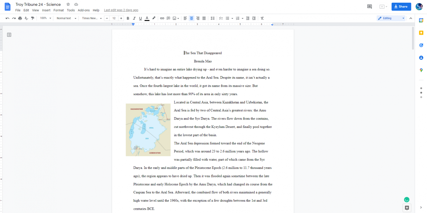Expand the Editing mode dropdown
Viewport: 427px width, 213px height.
tap(391, 18)
